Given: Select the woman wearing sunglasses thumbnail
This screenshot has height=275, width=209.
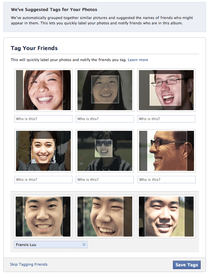Looking at the screenshot, I should 105,151.
